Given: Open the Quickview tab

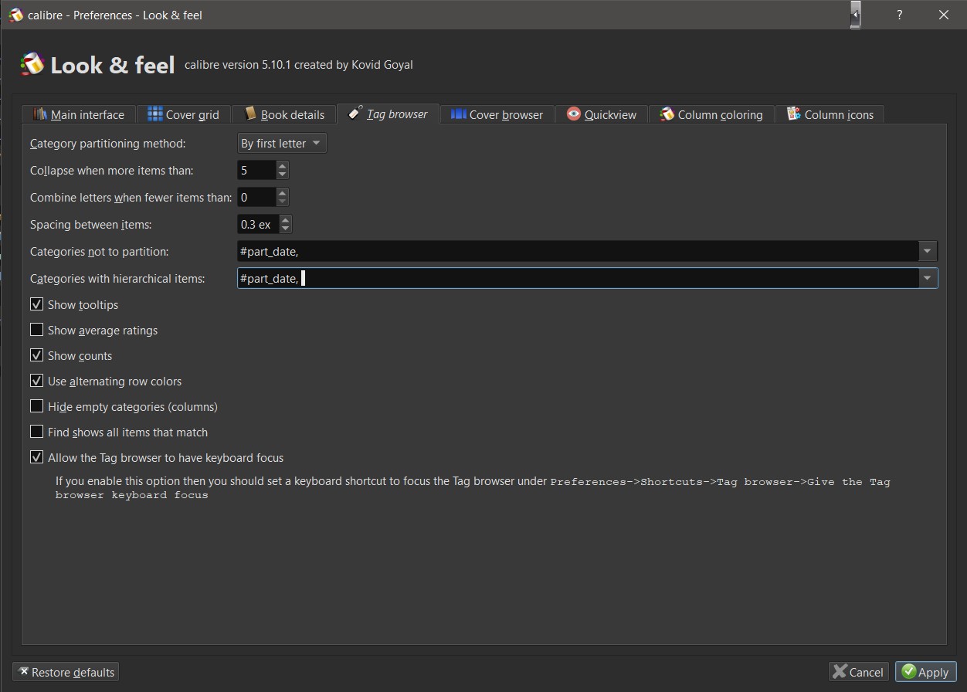Looking at the screenshot, I should [609, 114].
